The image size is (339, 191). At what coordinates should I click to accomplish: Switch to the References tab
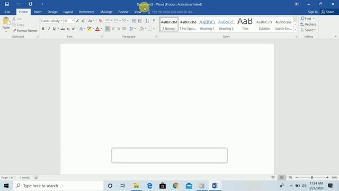click(86, 12)
